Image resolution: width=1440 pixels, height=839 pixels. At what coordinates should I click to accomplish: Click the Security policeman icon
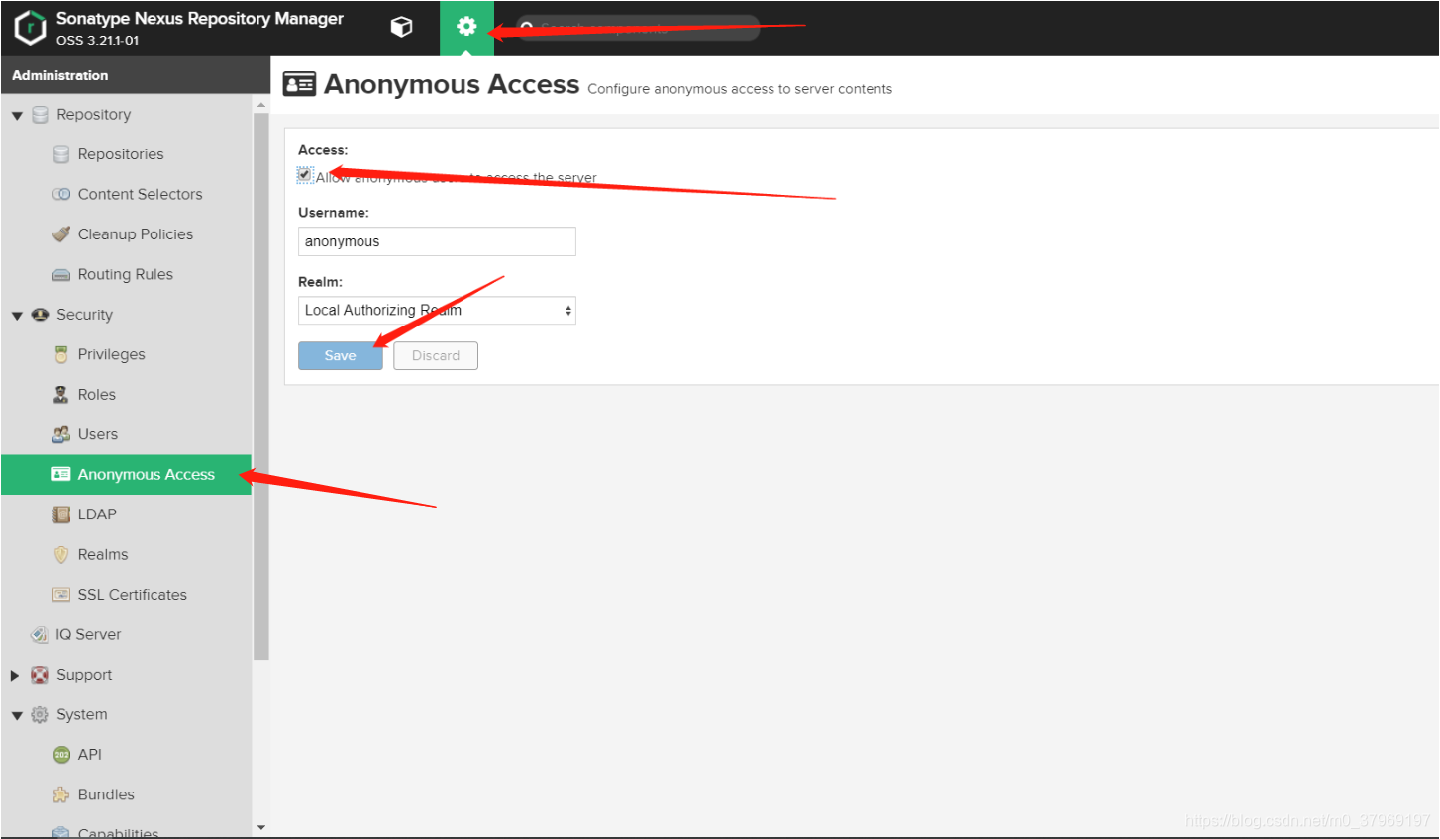pyautogui.click(x=40, y=315)
